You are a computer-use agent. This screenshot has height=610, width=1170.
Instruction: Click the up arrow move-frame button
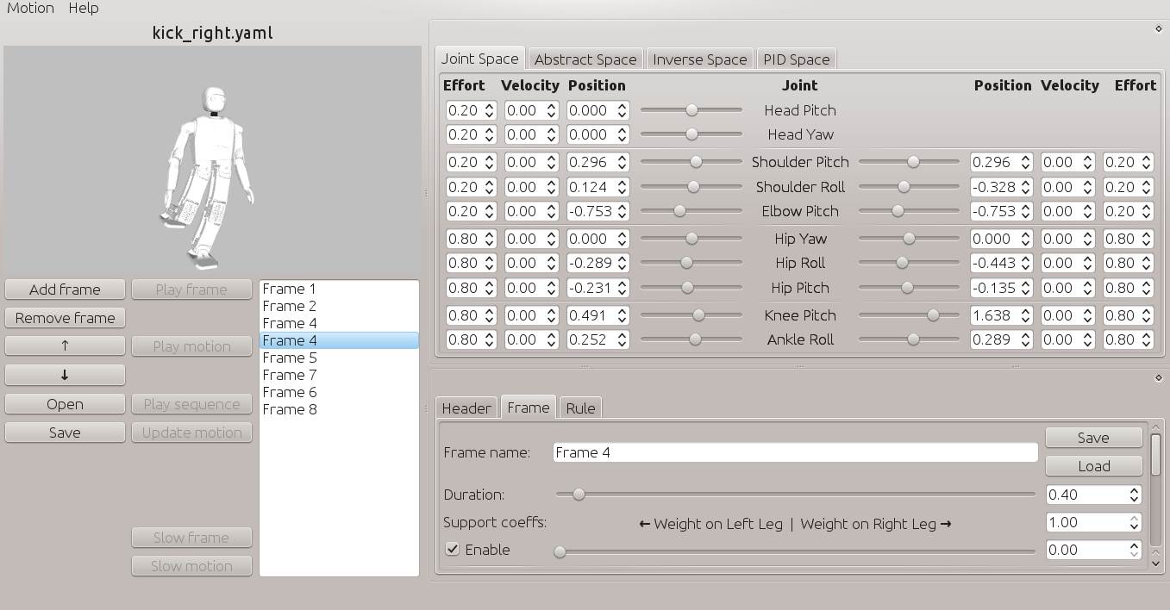tap(65, 346)
